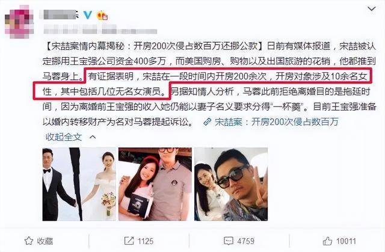Click the paperclip link icon

point(208,122)
